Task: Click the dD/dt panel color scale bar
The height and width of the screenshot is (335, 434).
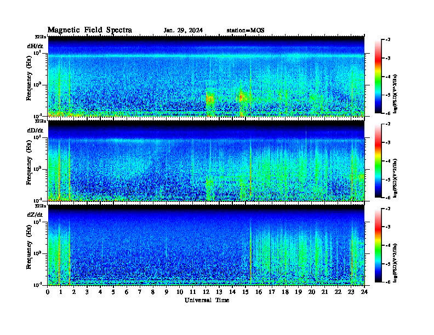Action: 378,161
